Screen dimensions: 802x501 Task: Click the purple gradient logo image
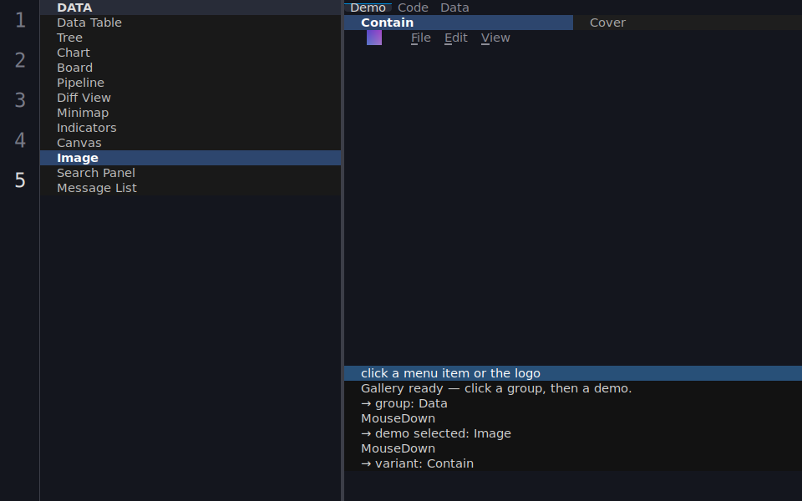pos(374,38)
